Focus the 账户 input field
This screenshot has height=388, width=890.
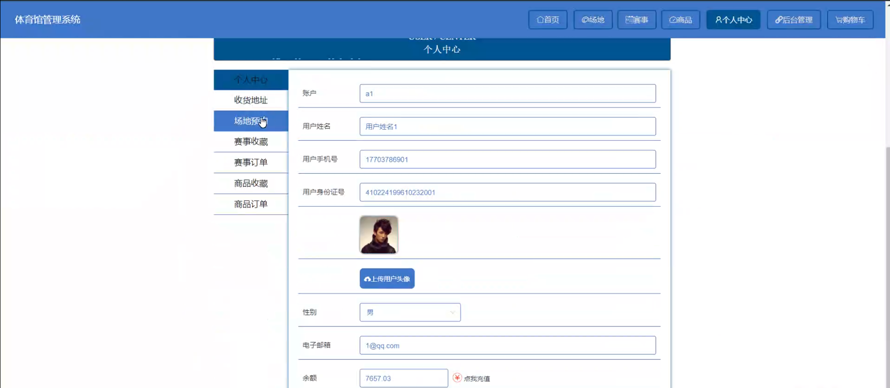click(x=507, y=94)
